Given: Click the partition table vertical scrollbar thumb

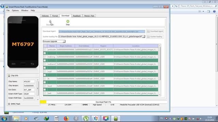Looking at the screenshot, I should (x=159, y=64).
